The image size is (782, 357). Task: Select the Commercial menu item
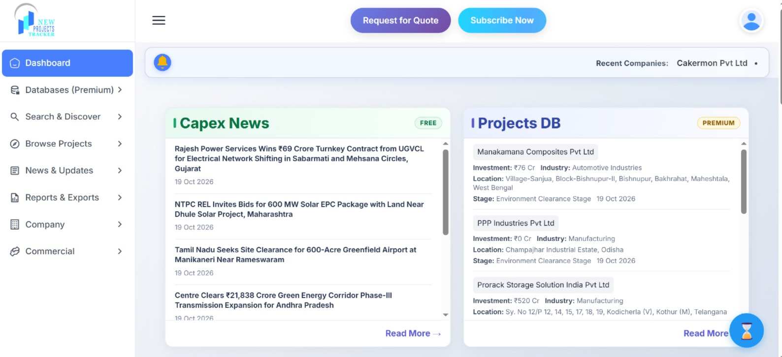click(67, 251)
